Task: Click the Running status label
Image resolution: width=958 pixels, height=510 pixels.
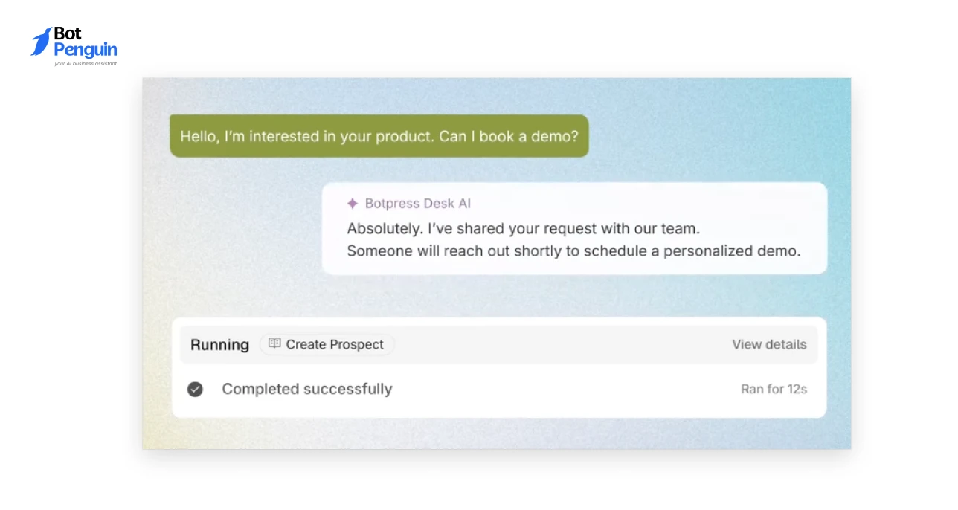Action: pos(219,345)
